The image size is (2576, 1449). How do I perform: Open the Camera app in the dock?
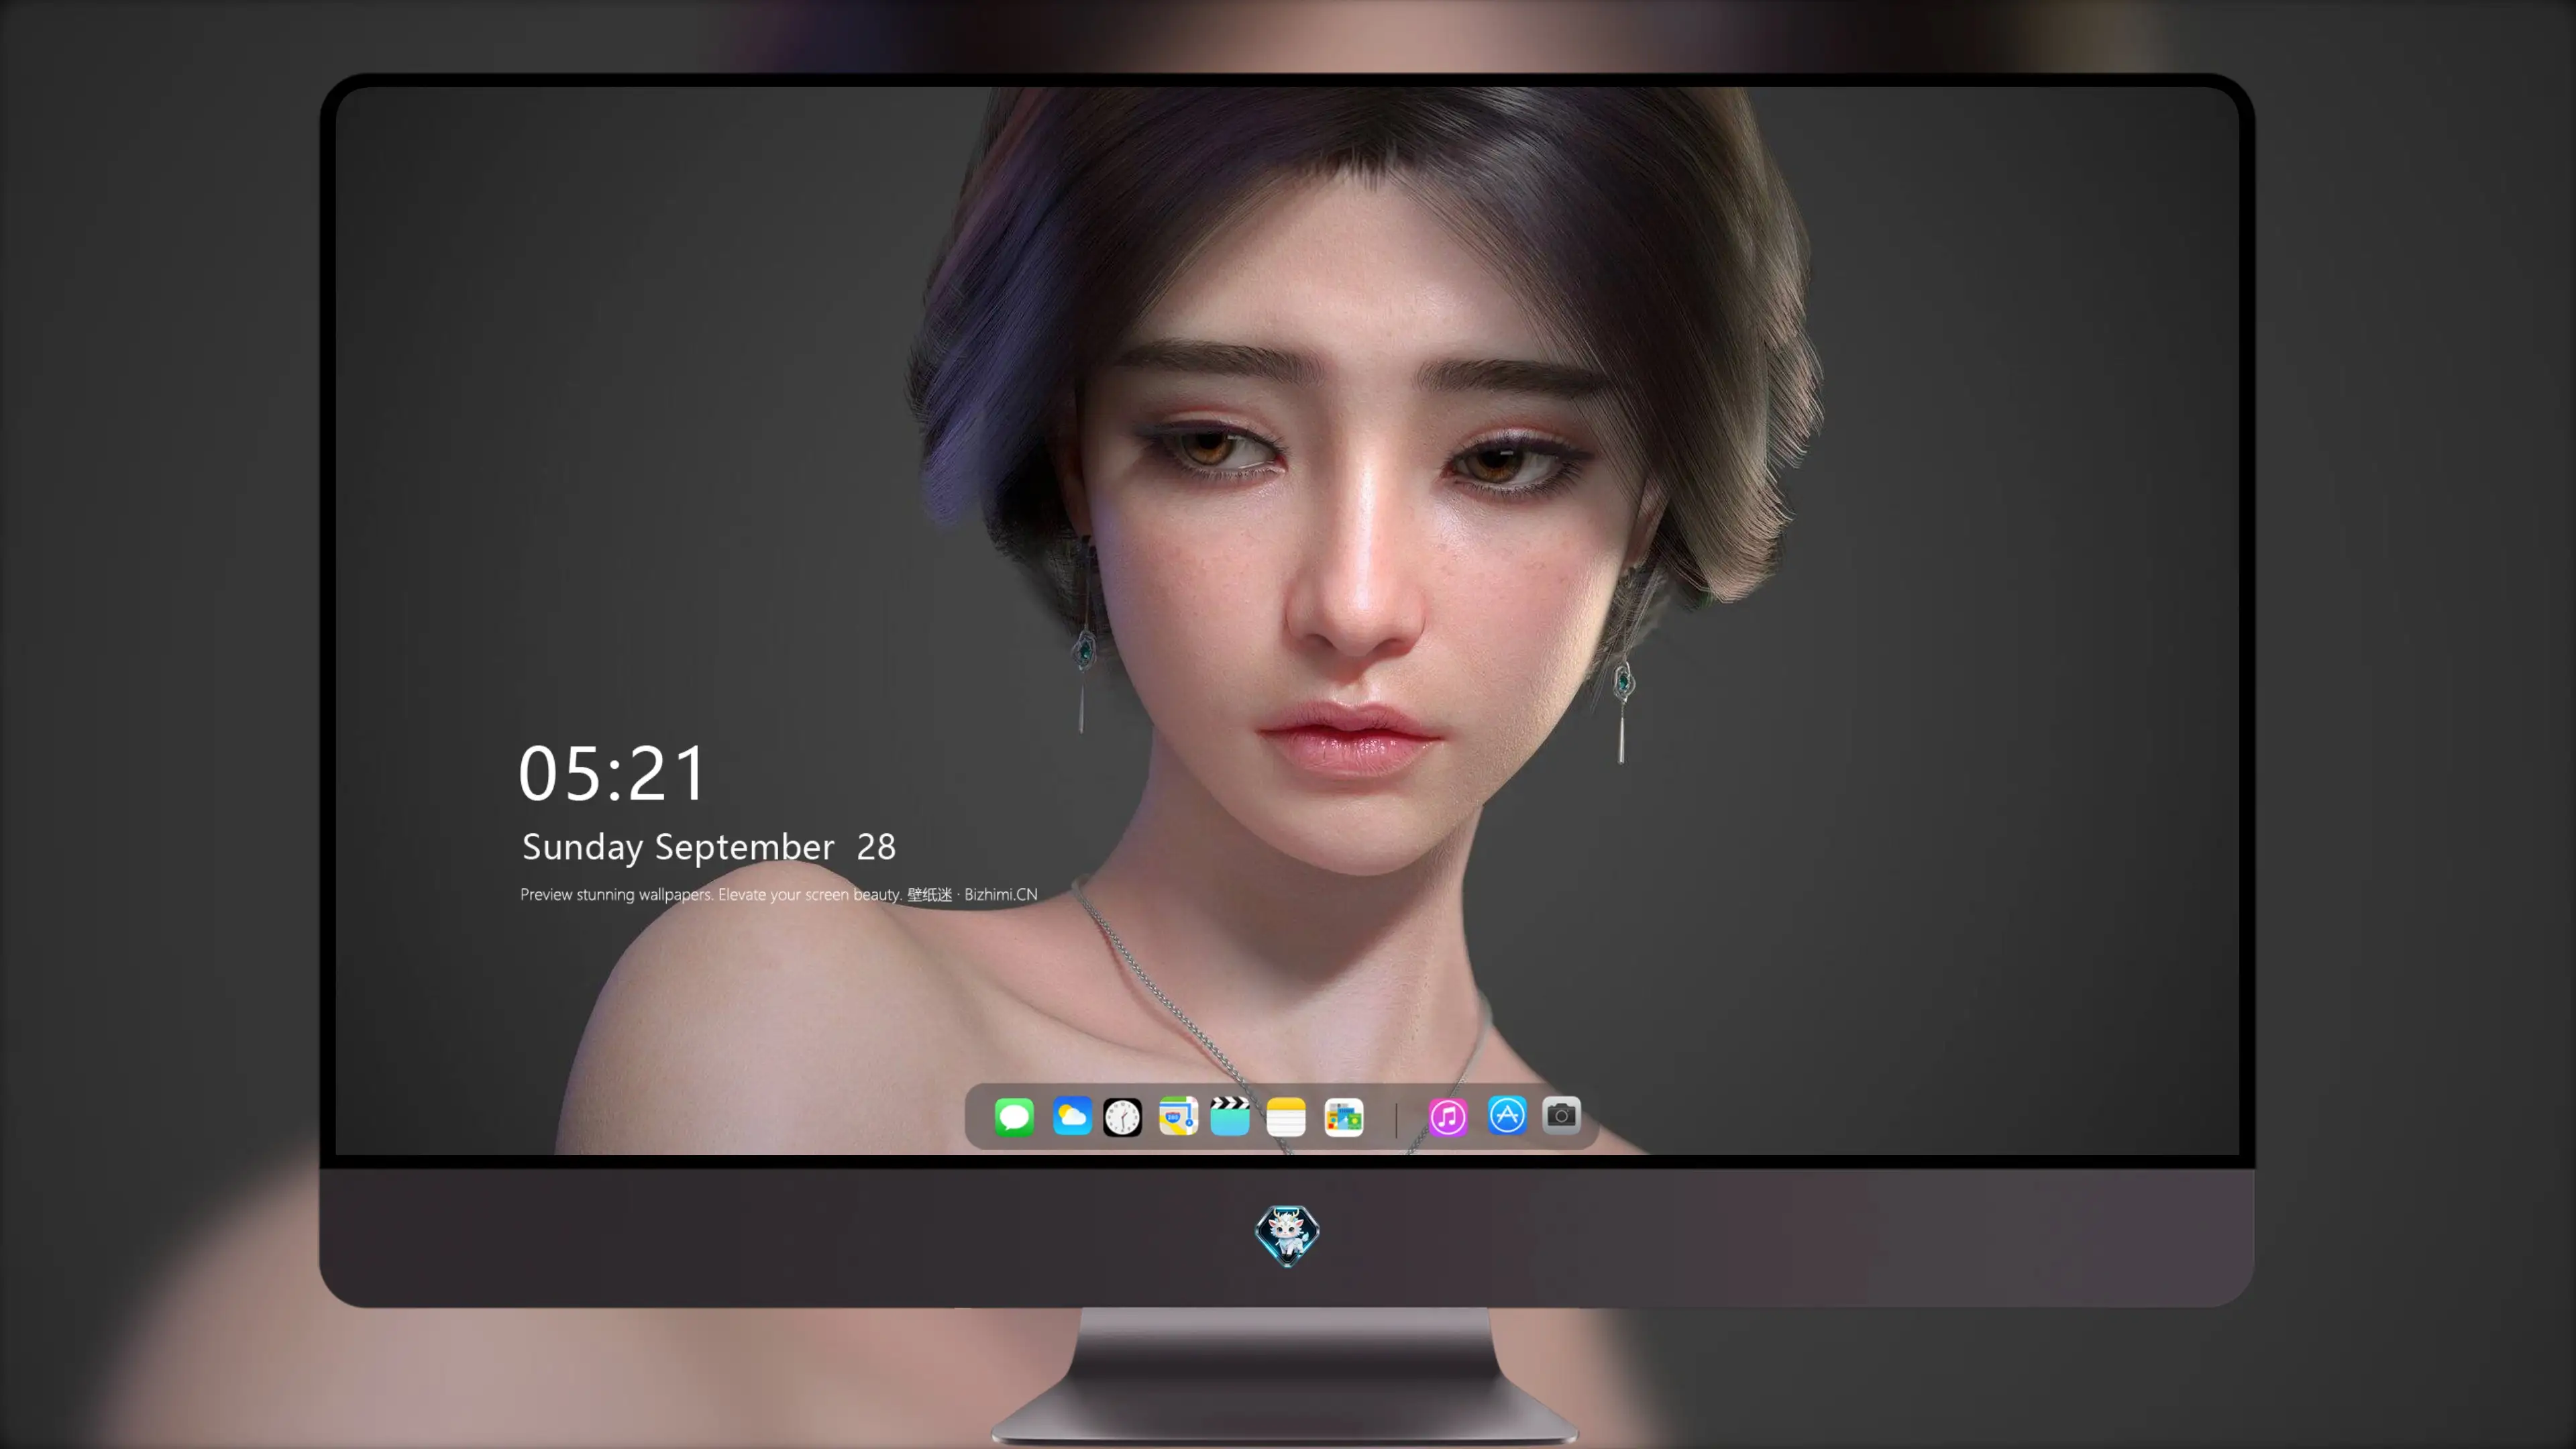pos(1561,1115)
